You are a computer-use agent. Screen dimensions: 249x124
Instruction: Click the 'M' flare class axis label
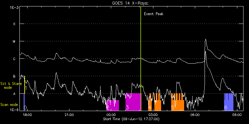coord(14,41)
